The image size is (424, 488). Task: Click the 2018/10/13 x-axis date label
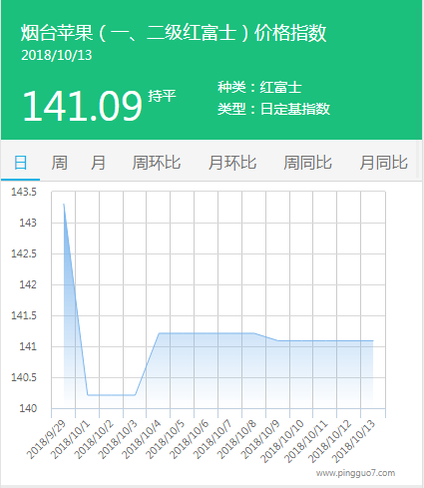pyautogui.click(x=354, y=441)
